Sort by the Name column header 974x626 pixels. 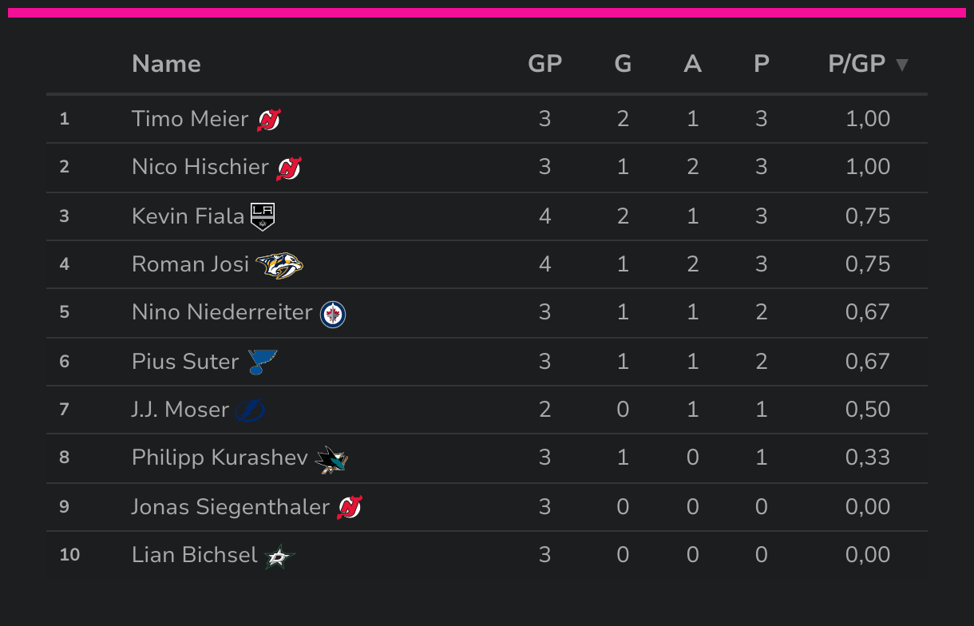pos(166,64)
